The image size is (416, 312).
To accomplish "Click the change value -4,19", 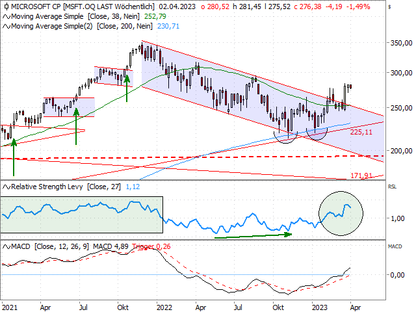I will tap(333, 6).
